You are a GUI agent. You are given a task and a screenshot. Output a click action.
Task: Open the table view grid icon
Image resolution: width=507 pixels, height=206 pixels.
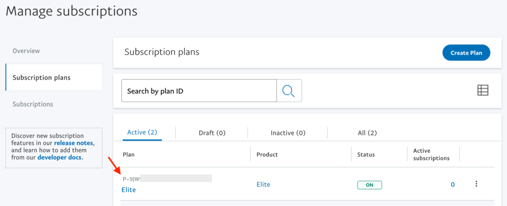[x=483, y=90]
